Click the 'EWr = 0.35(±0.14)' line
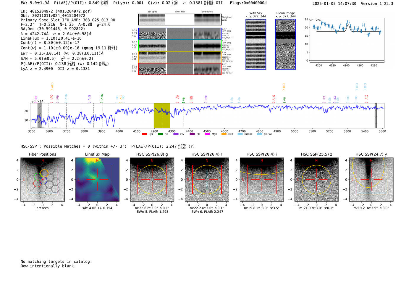414x282 pixels. click(41, 53)
